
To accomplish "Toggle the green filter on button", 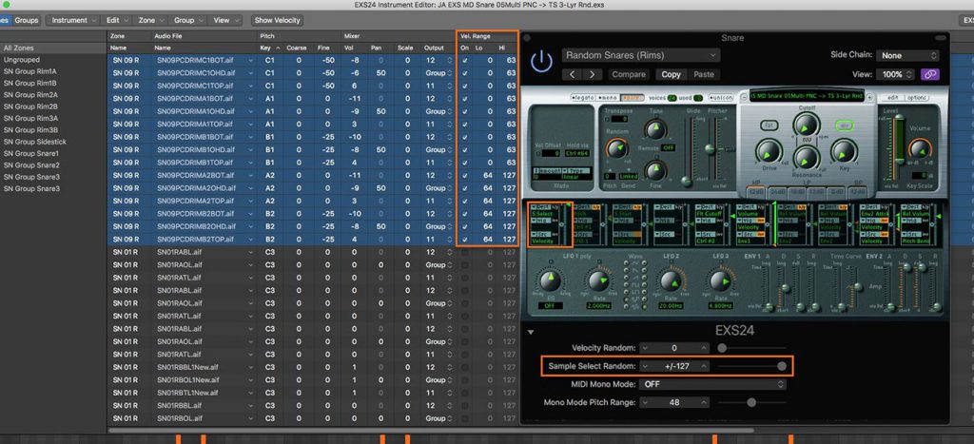I will [x=845, y=125].
